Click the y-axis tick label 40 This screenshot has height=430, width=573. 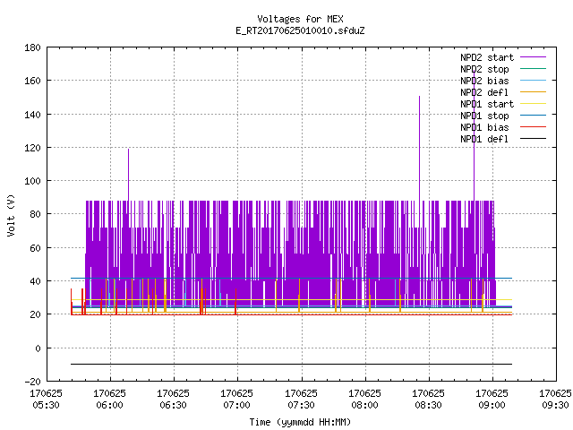35,281
